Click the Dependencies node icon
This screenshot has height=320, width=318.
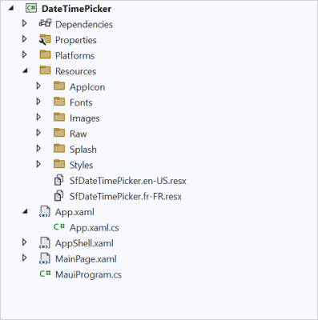pos(45,23)
